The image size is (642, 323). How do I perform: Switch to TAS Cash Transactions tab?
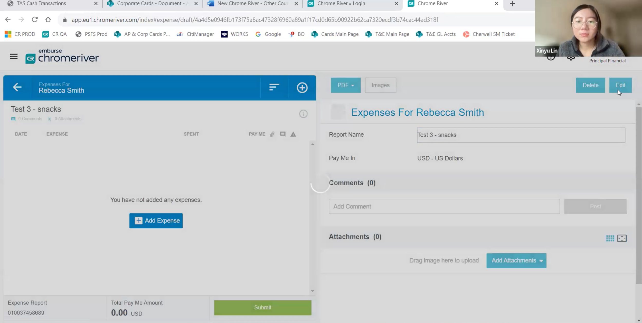tap(41, 4)
